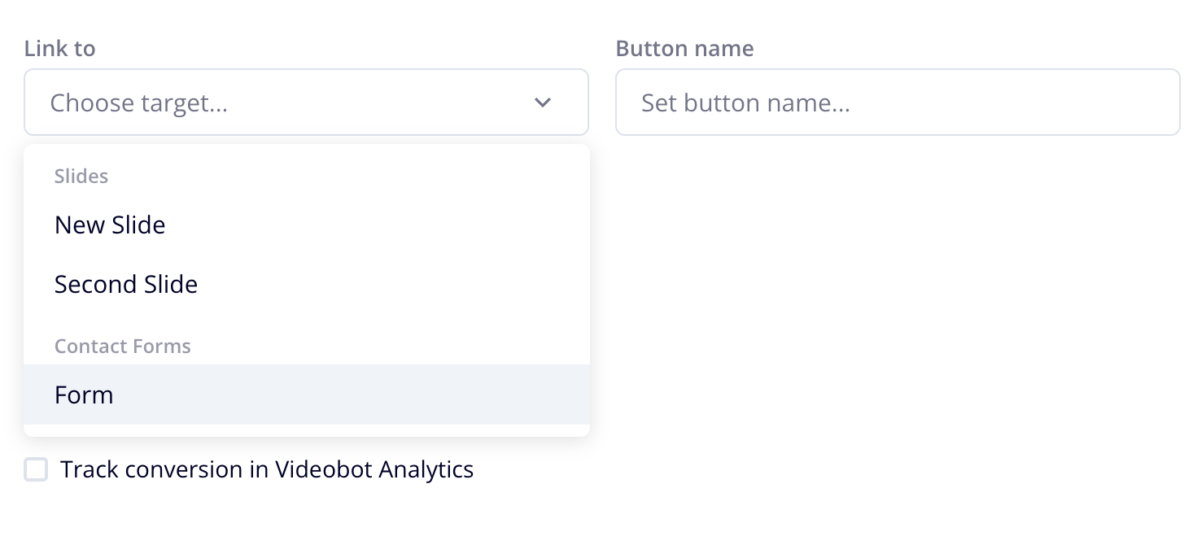Click the Contact Forms section header
Viewport: 1197px width, 545px height.
[x=122, y=346]
